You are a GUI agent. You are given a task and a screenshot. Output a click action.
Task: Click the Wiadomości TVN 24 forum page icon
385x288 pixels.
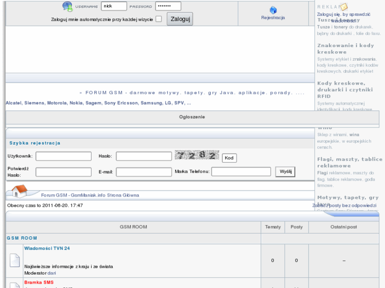(x=14, y=261)
